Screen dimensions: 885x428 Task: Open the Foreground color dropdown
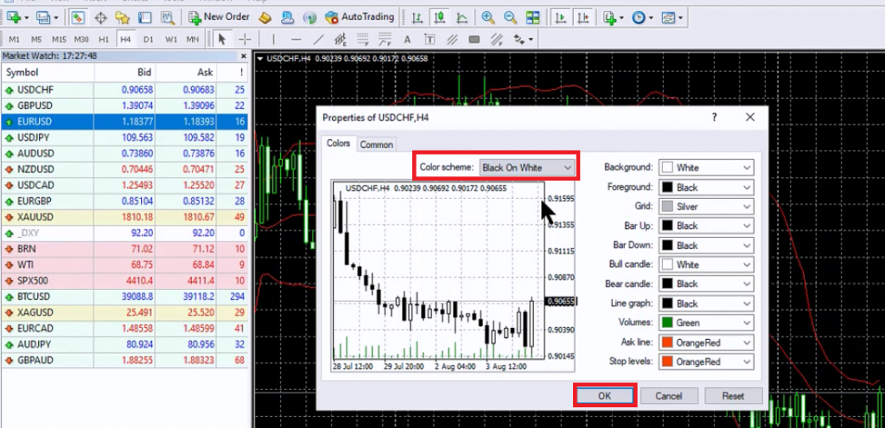706,187
